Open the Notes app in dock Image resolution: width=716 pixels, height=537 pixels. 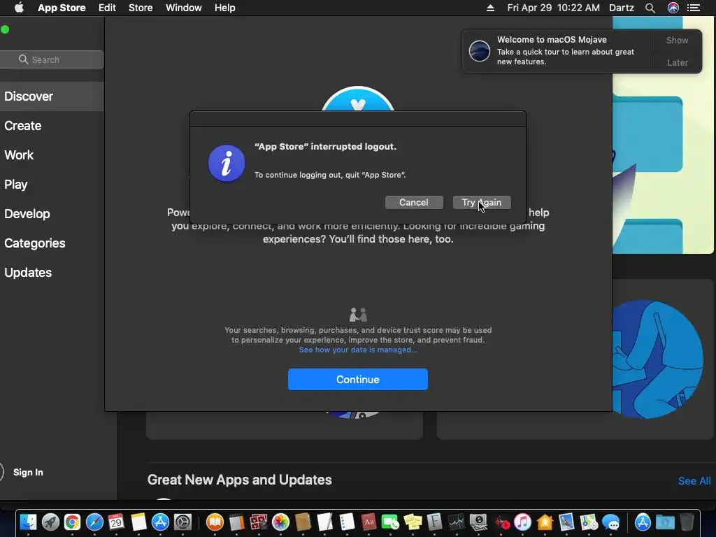coord(138,522)
